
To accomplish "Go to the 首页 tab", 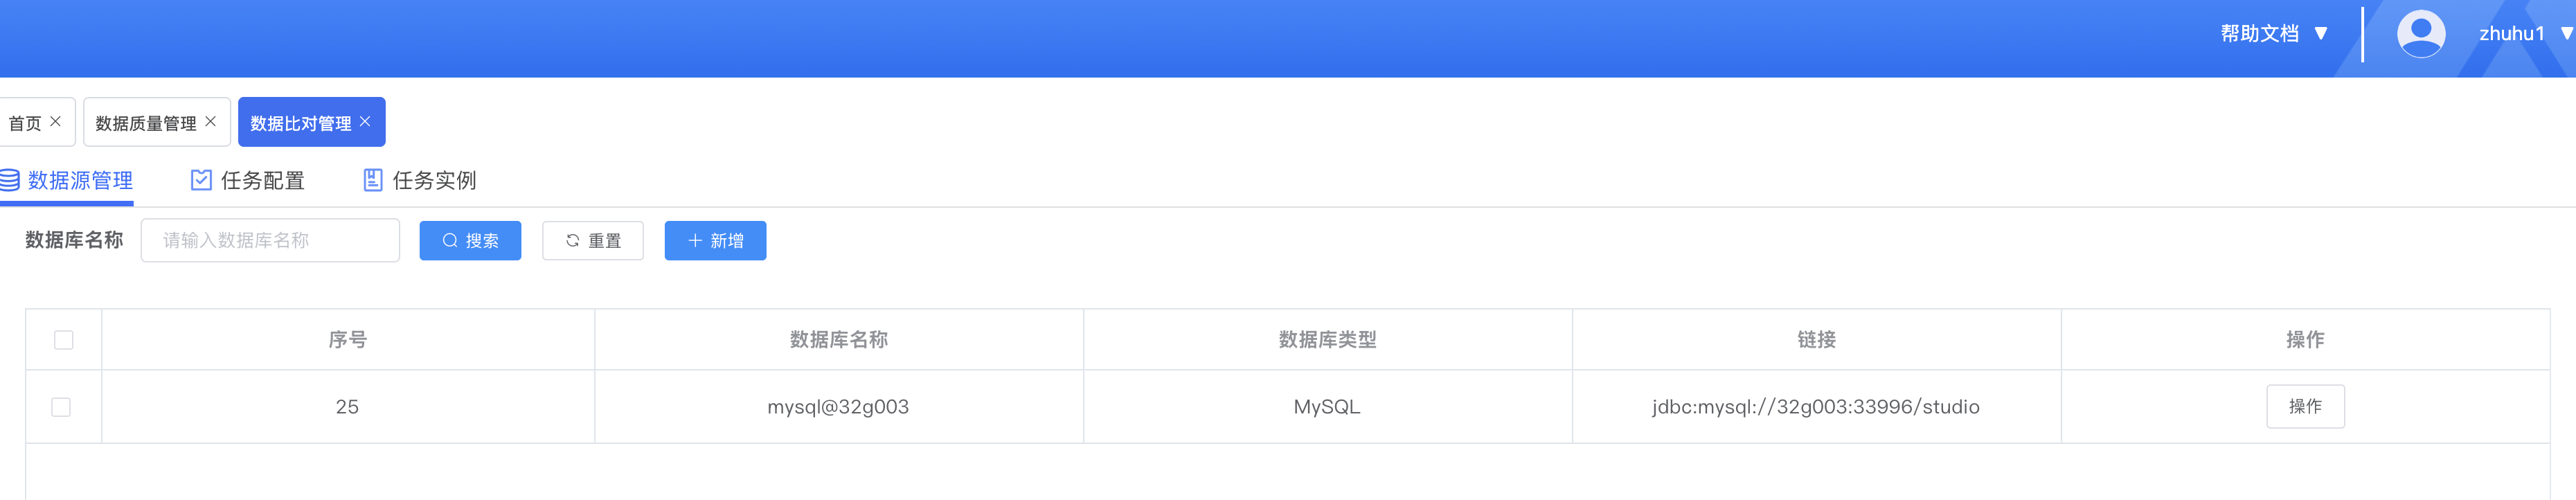I will 25,123.
